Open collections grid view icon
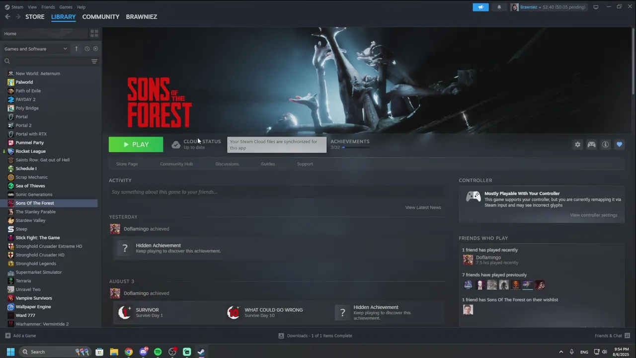 click(94, 33)
